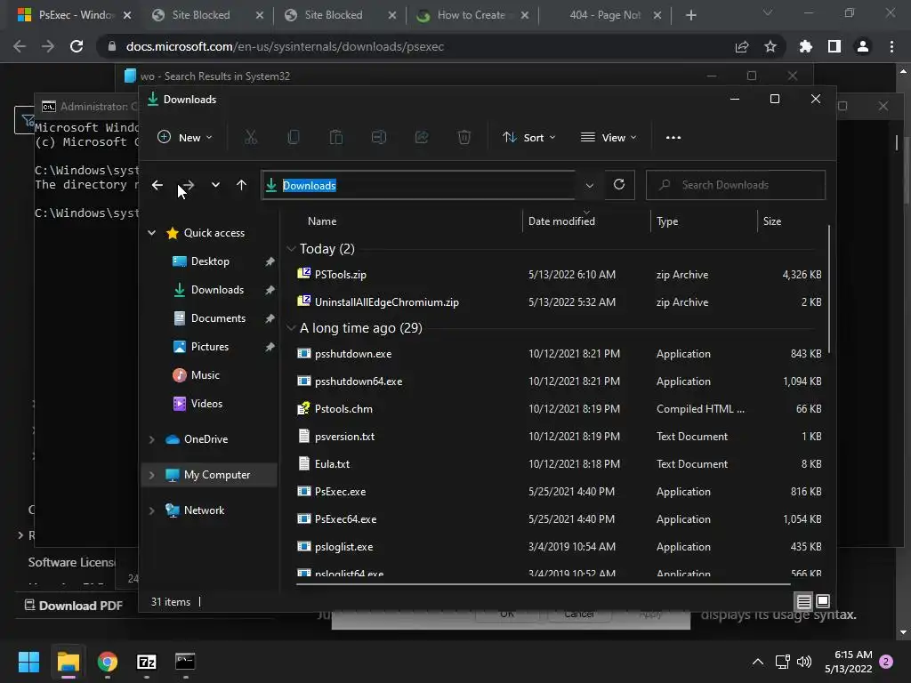Open Chrome from taskbar

click(108, 662)
